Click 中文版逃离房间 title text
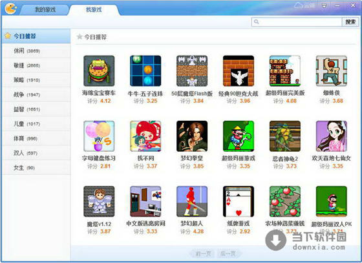 (145, 224)
